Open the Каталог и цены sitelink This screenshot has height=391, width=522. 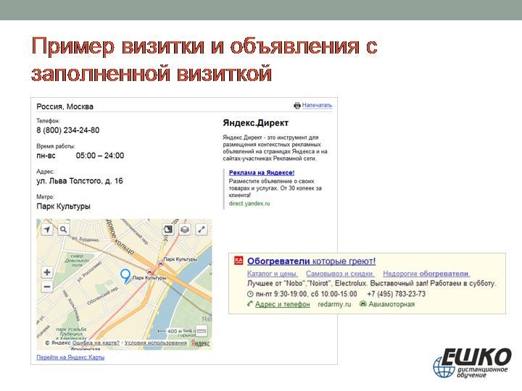[x=273, y=274]
